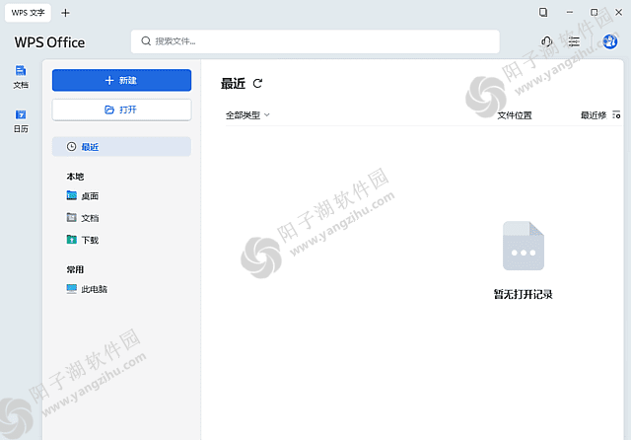631x440 pixels.
Task: Open the 文档 sidebar section
Action: tap(21, 77)
